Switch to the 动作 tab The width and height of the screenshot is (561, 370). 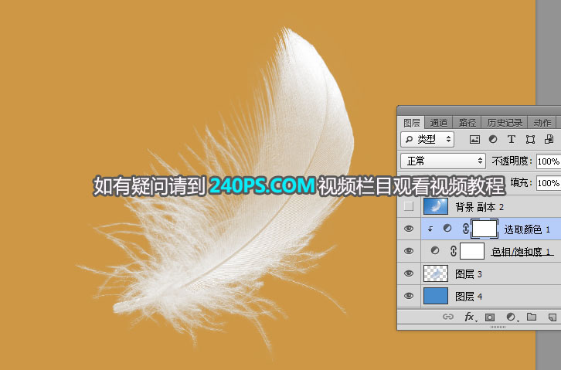click(542, 123)
